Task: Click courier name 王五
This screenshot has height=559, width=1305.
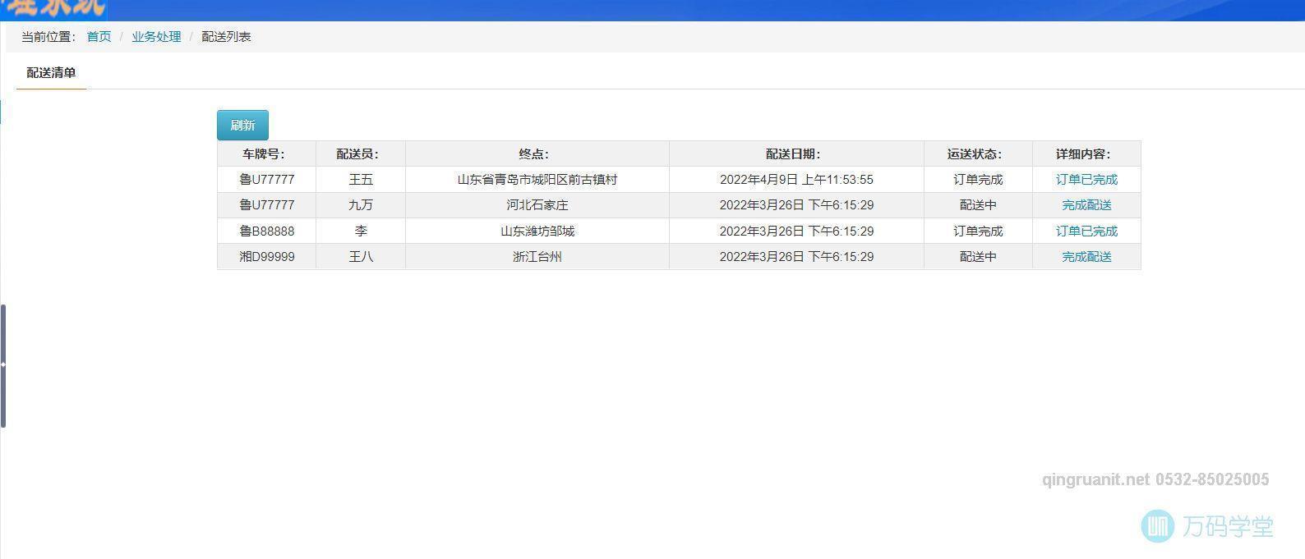Action: 361,180
